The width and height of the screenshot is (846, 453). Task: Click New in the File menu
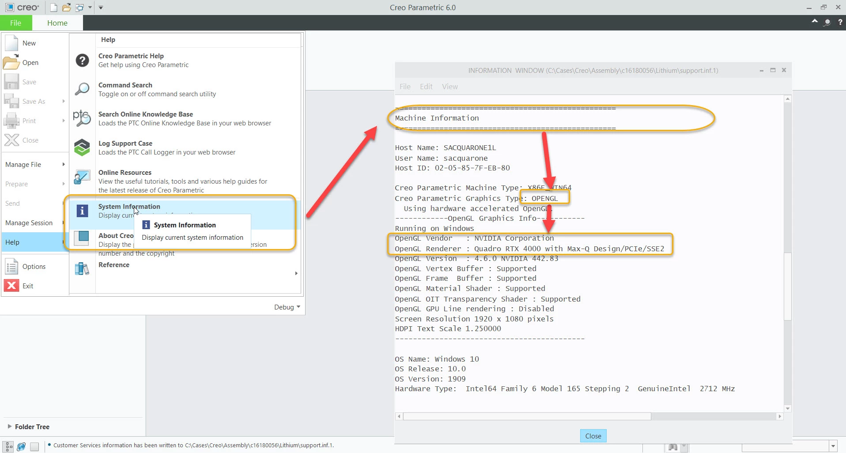point(29,43)
